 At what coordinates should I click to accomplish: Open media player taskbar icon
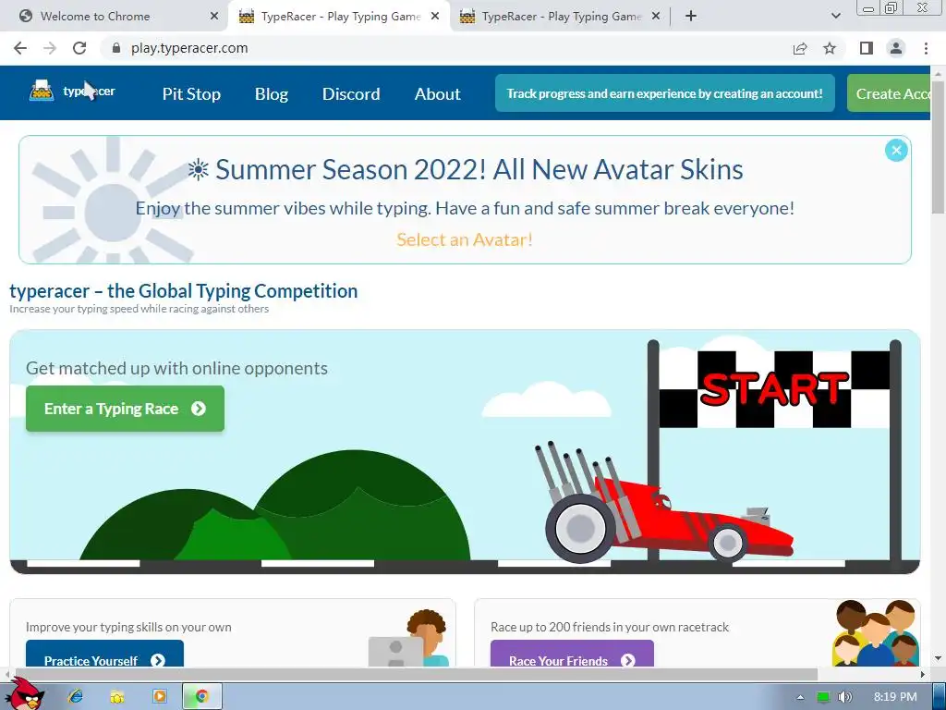click(159, 696)
